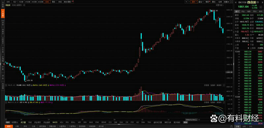Switch to 经典 layout
The image size is (264, 128).
[220, 2]
